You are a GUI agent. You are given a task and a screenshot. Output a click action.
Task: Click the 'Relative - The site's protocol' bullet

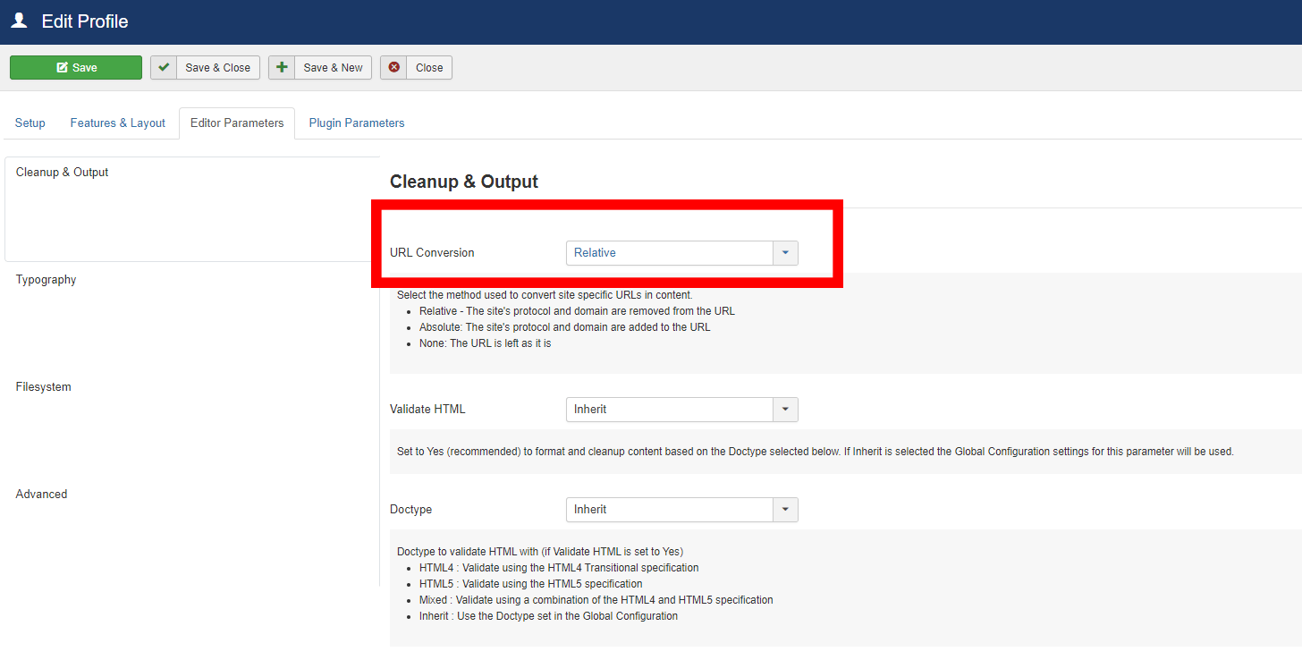click(x=577, y=311)
